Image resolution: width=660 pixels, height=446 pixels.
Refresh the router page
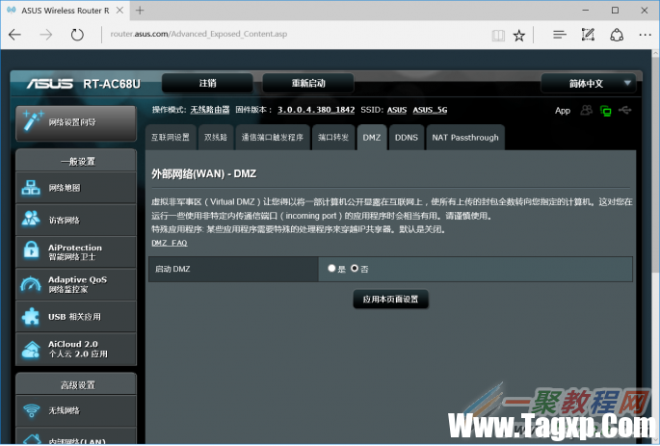click(77, 35)
